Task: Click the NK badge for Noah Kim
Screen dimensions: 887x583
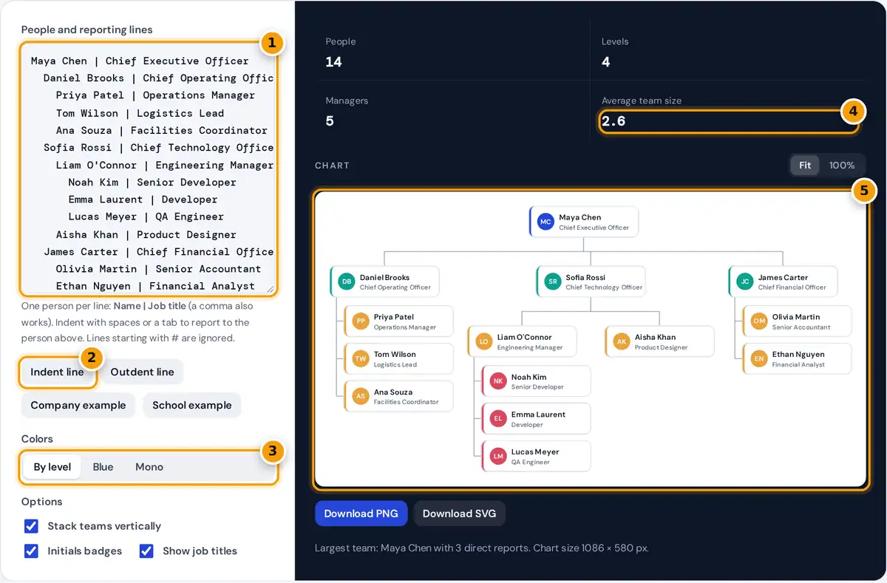Action: [x=497, y=381]
